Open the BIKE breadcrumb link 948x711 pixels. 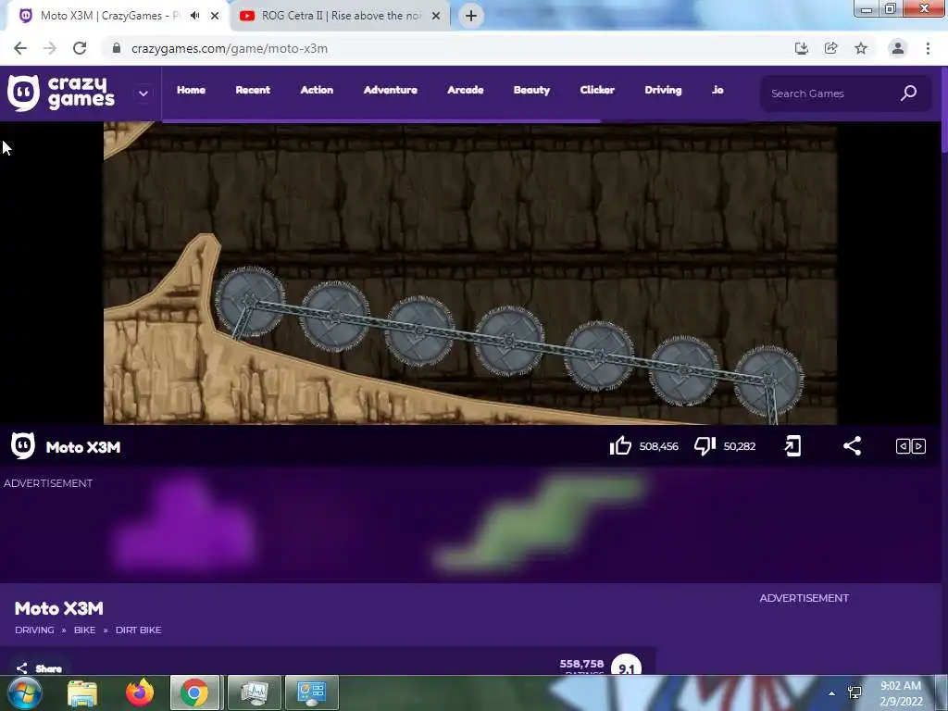[x=84, y=630]
